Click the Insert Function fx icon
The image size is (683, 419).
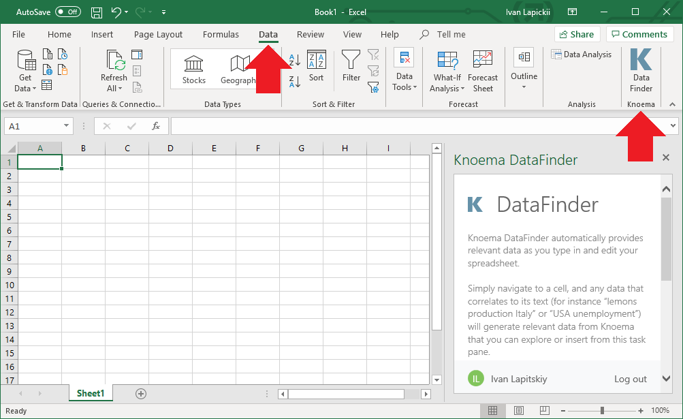click(155, 127)
